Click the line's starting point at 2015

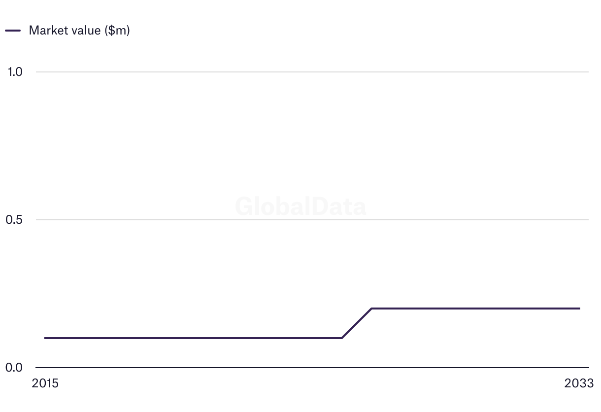pos(45,338)
